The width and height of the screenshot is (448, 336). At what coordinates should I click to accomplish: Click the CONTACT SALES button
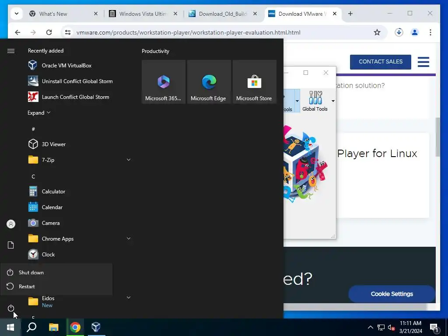pos(380,62)
